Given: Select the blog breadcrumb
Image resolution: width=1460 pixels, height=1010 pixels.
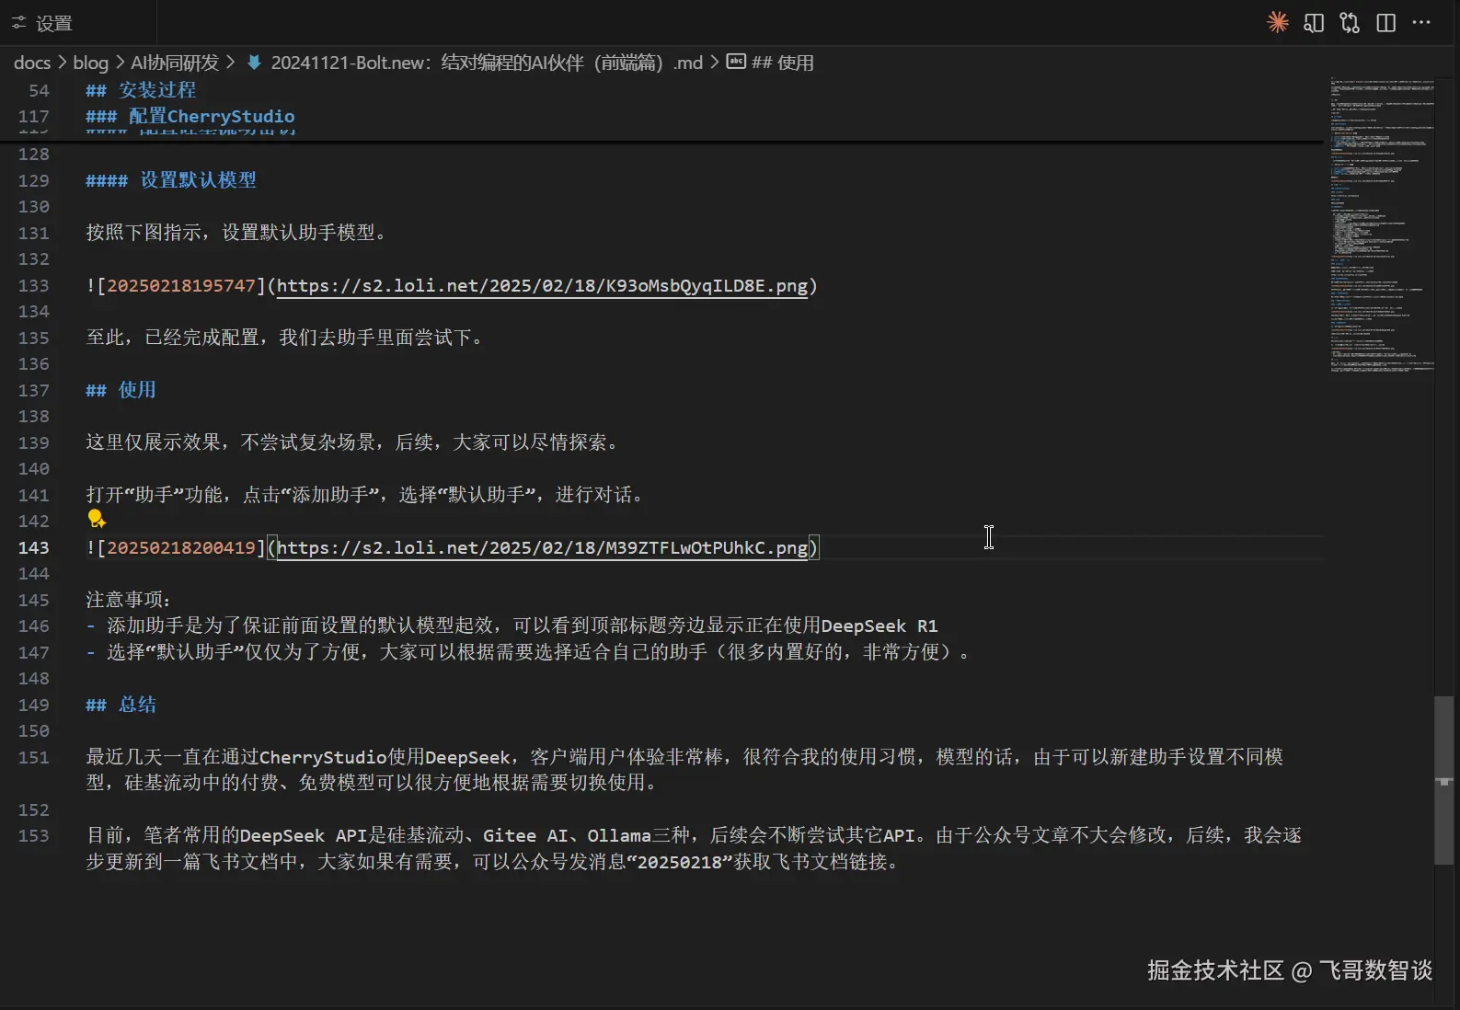Looking at the screenshot, I should [x=90, y=63].
